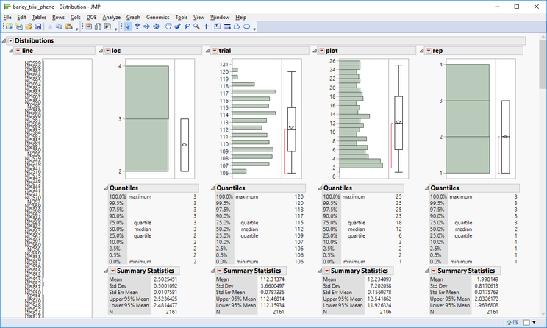This screenshot has width=547, height=328.
Task: Click the plot Summary Statistics title
Action: click(x=360, y=271)
